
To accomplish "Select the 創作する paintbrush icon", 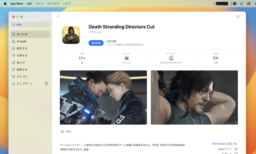I will click(x=13, y=48).
